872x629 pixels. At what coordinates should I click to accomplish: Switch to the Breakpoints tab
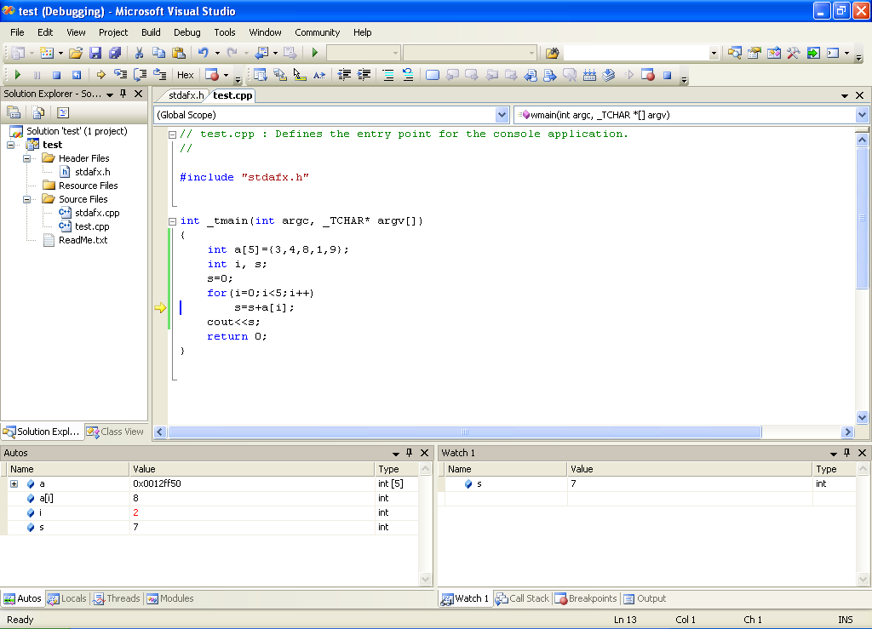click(x=586, y=598)
